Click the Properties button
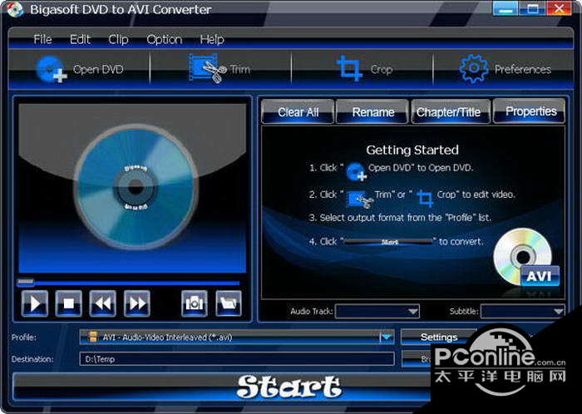This screenshot has height=414, width=582. click(x=530, y=111)
